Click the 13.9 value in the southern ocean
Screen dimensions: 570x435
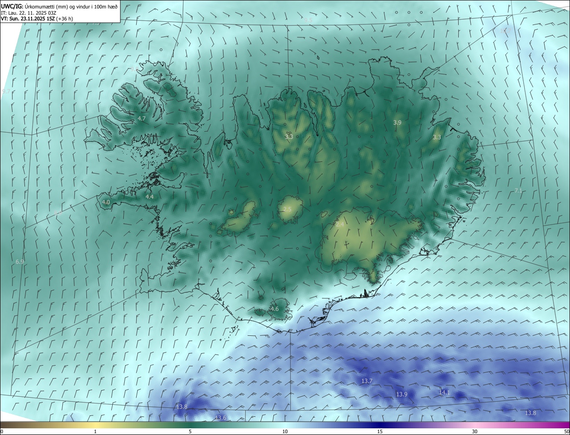click(x=402, y=395)
